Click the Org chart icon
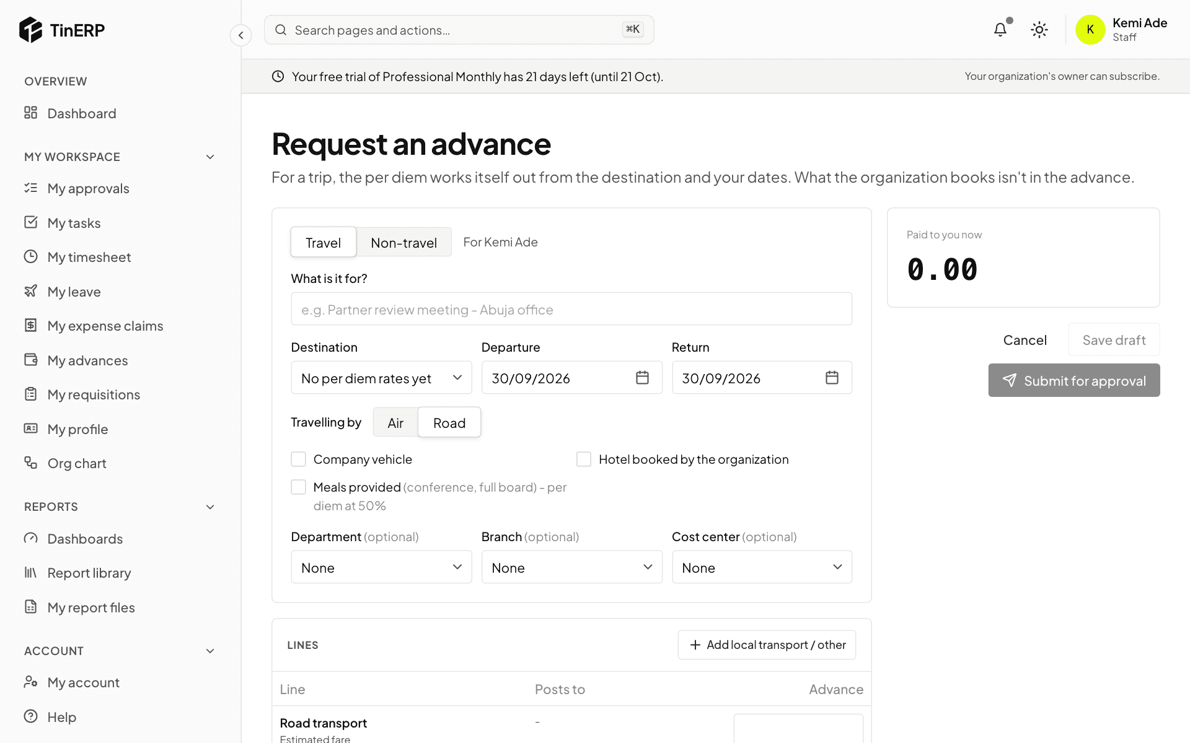This screenshot has width=1190, height=743. (30, 463)
